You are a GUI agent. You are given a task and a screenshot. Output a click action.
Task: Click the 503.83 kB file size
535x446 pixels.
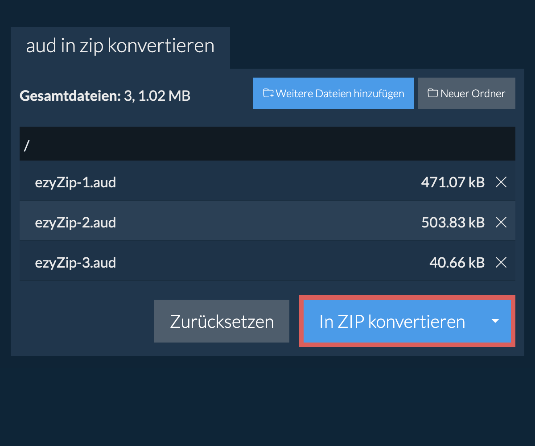click(x=453, y=222)
